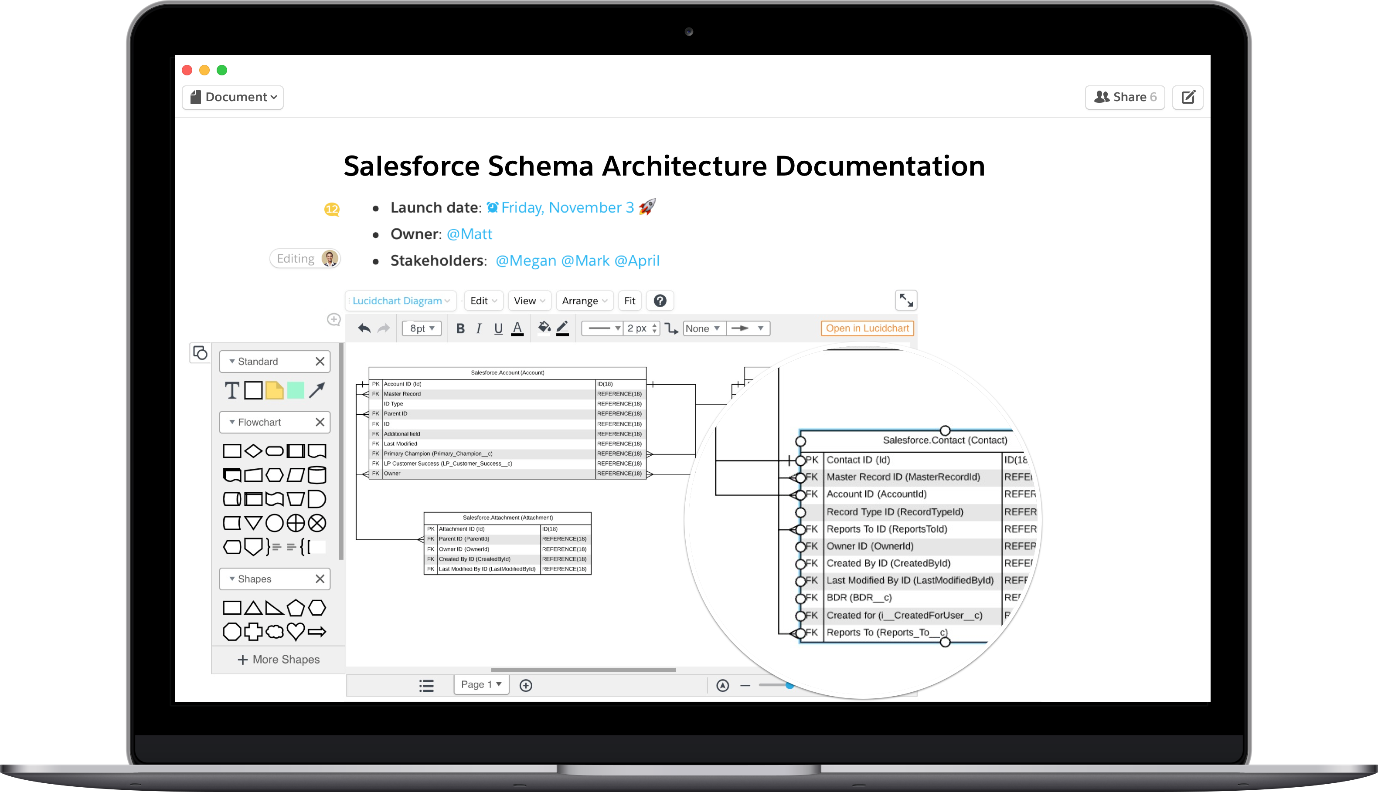Select the arrow line tool
The width and height of the screenshot is (1378, 792).
click(317, 391)
